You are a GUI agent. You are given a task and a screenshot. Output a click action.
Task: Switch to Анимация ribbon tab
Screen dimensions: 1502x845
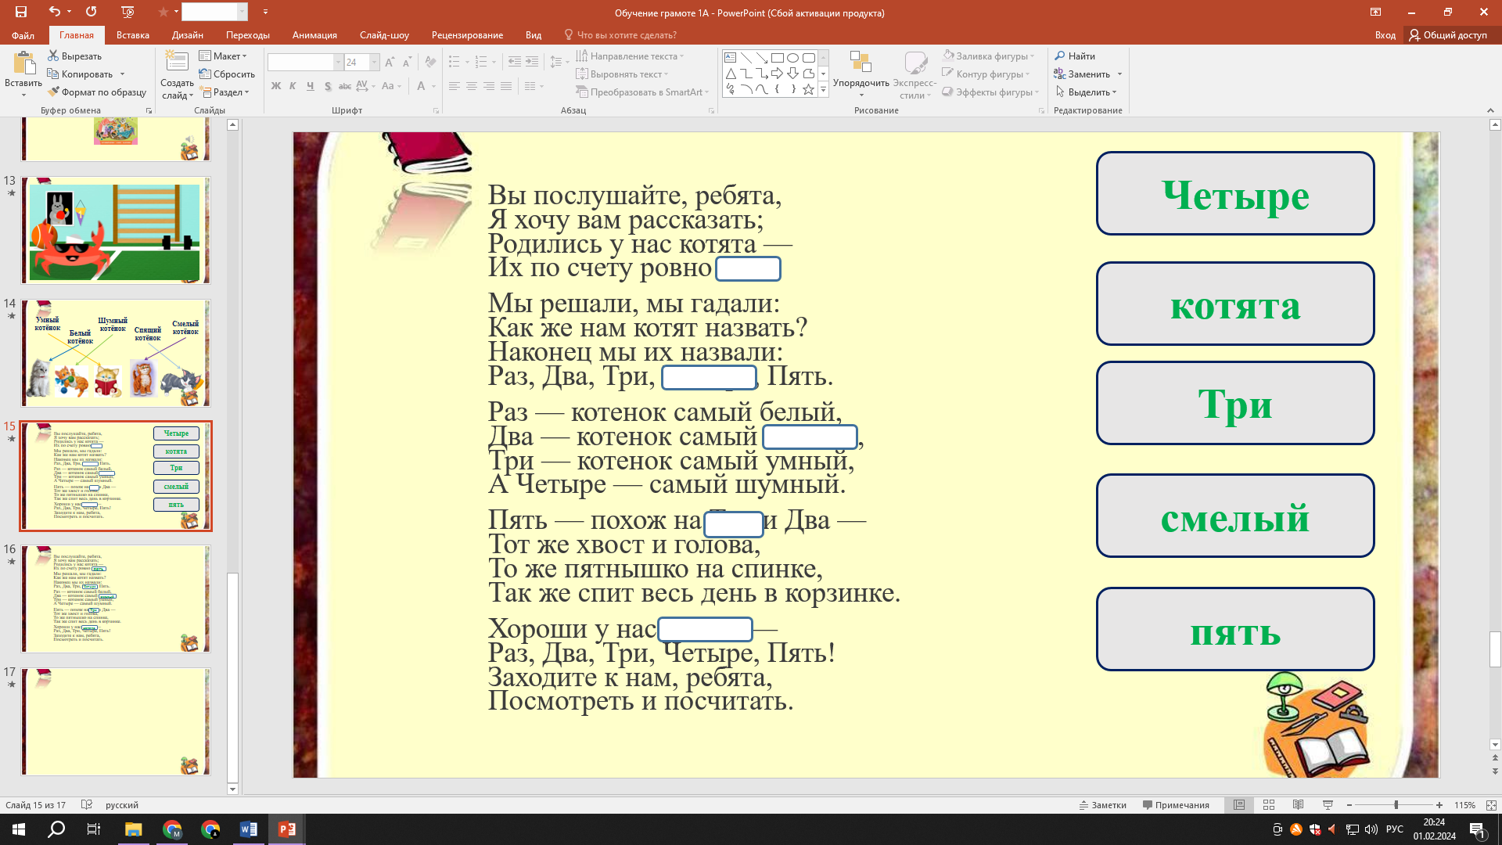(x=314, y=35)
